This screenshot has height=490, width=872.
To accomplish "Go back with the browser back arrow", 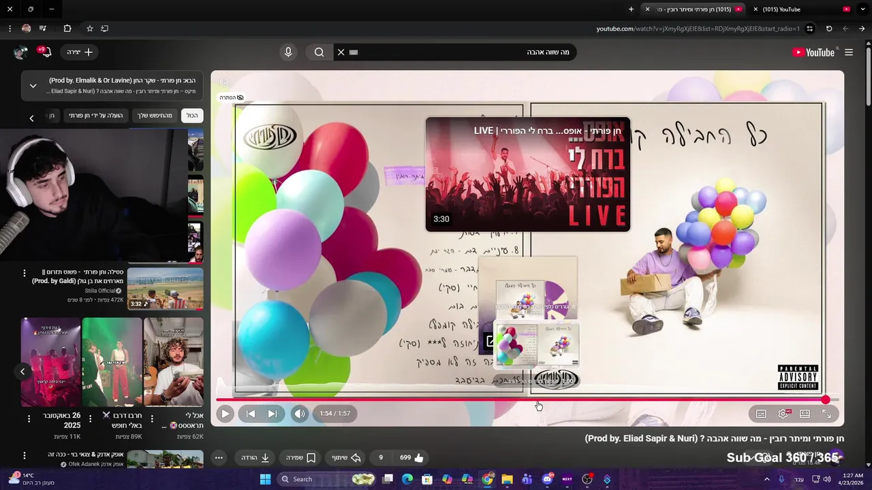I will [x=862, y=29].
